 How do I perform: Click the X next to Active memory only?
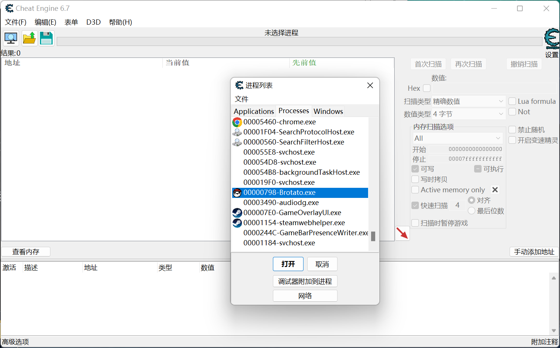(495, 190)
